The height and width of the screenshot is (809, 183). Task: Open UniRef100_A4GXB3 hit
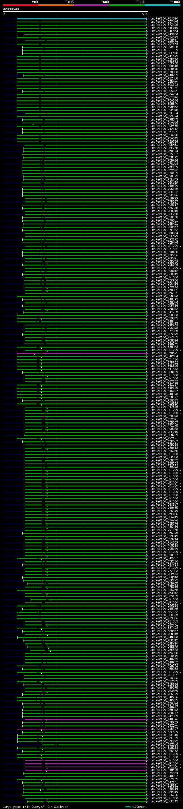164,75
